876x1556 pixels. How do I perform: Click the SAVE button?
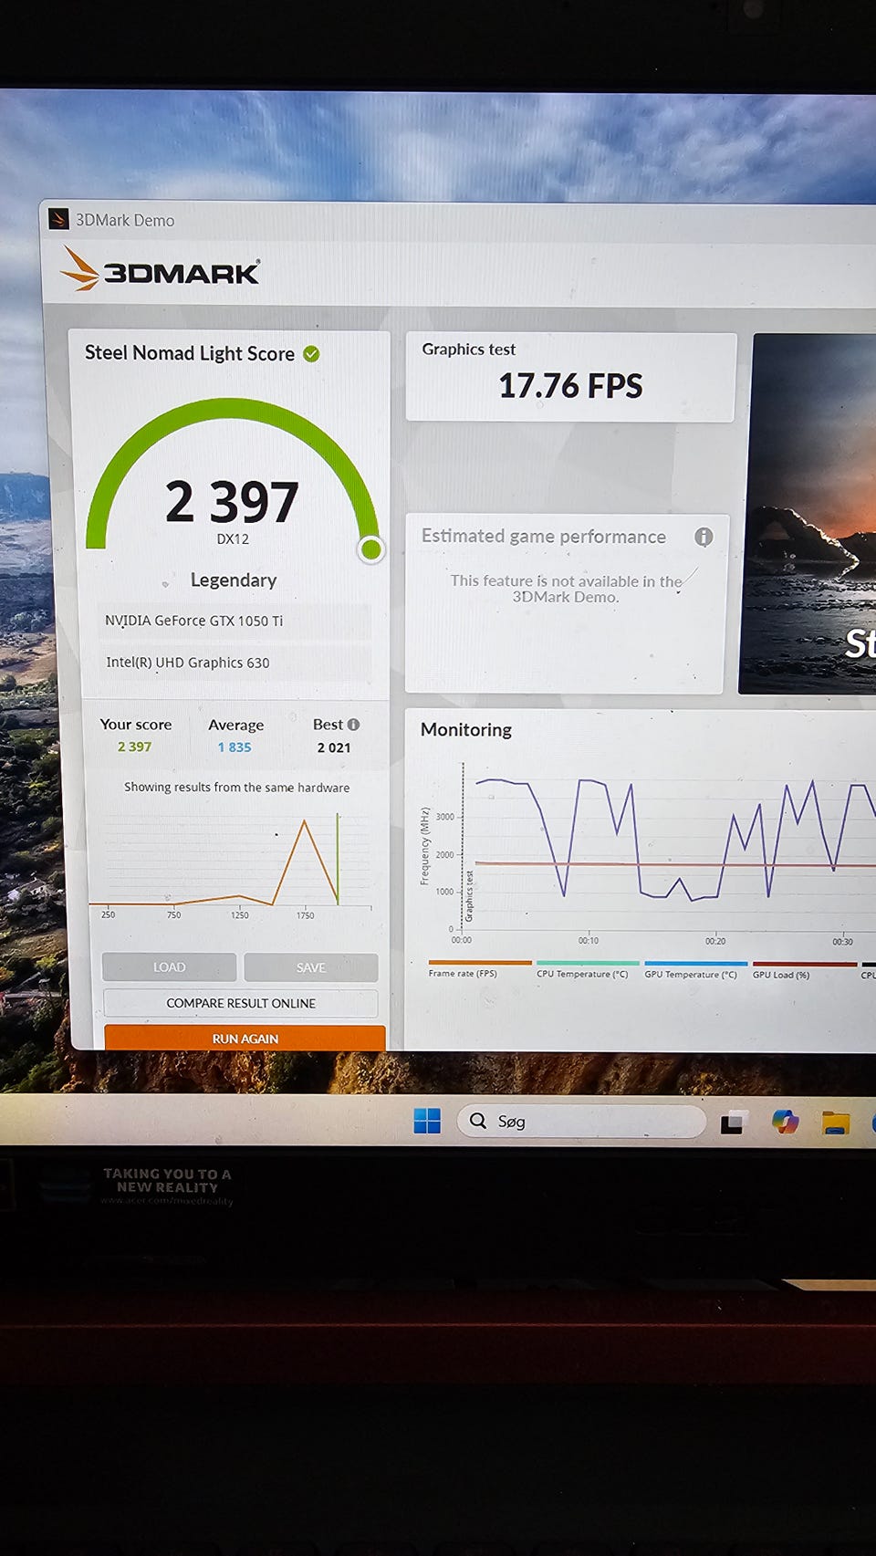[311, 967]
